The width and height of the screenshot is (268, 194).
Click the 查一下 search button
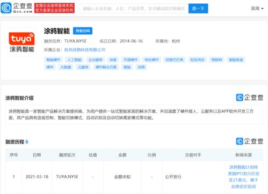[198, 9]
